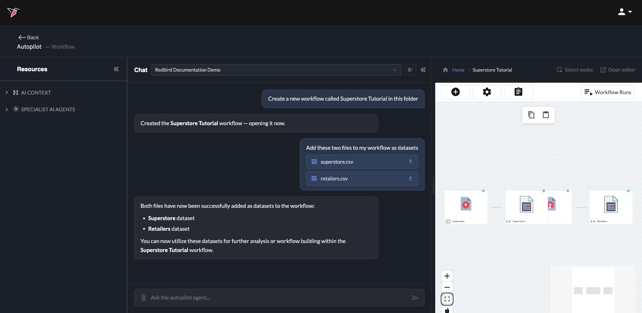Click the workflow minimap

[593, 289]
